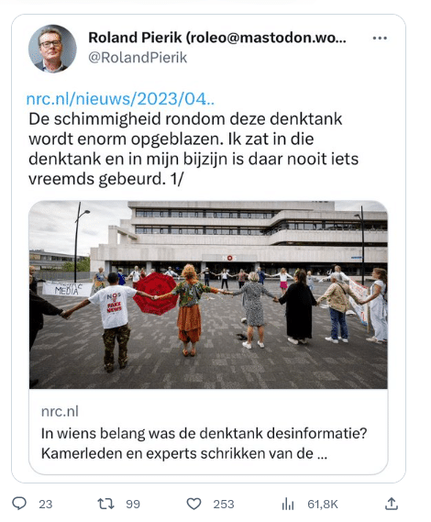Click the @RolandPierik handle

138,58
